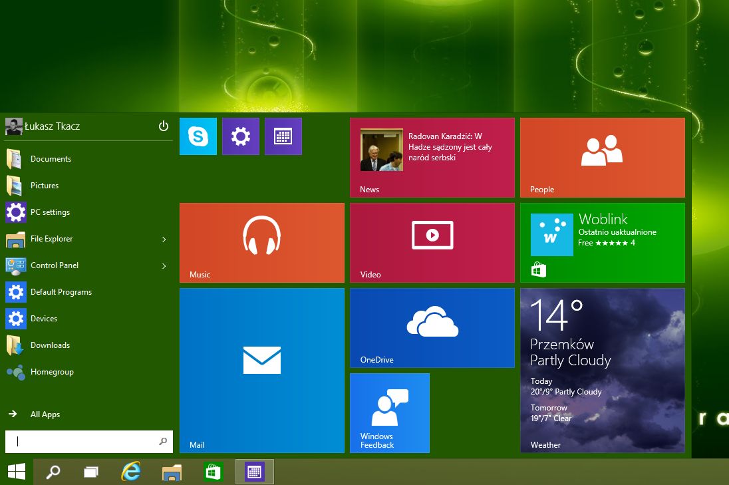
Task: Open the Video tile
Action: (432, 243)
